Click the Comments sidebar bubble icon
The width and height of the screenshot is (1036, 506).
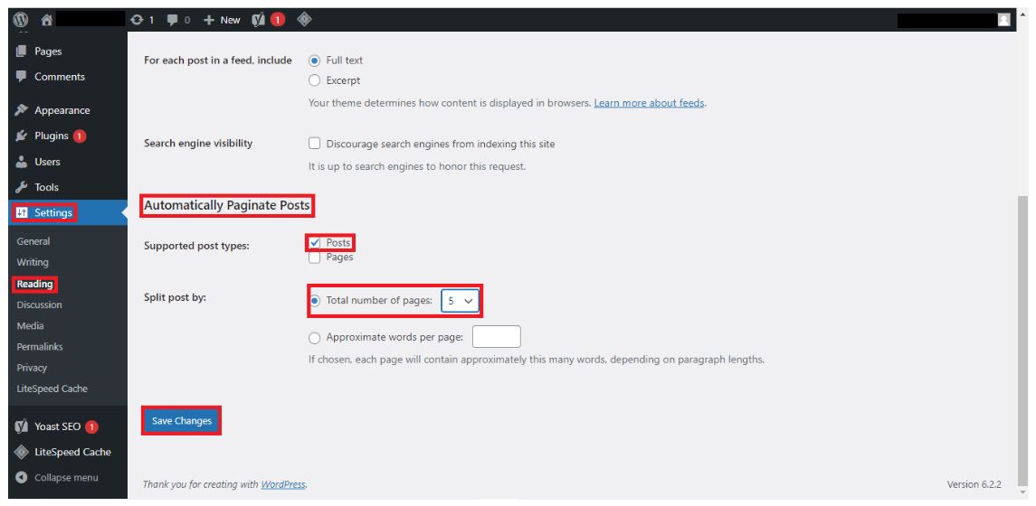click(x=21, y=77)
